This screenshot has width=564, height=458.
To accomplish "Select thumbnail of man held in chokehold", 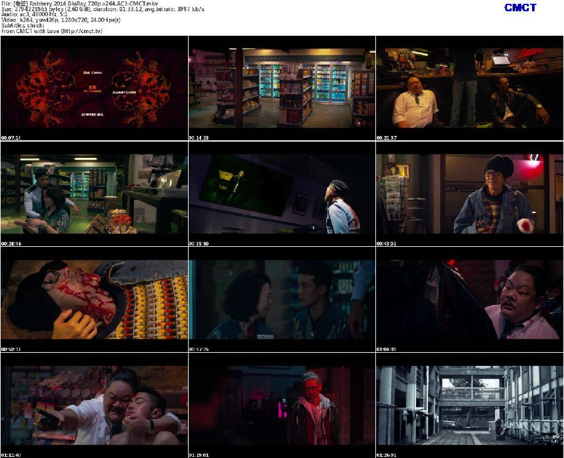I will point(94,405).
